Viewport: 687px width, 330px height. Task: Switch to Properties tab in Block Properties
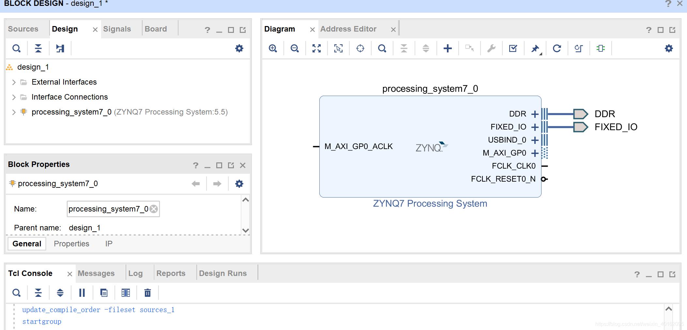tap(71, 244)
